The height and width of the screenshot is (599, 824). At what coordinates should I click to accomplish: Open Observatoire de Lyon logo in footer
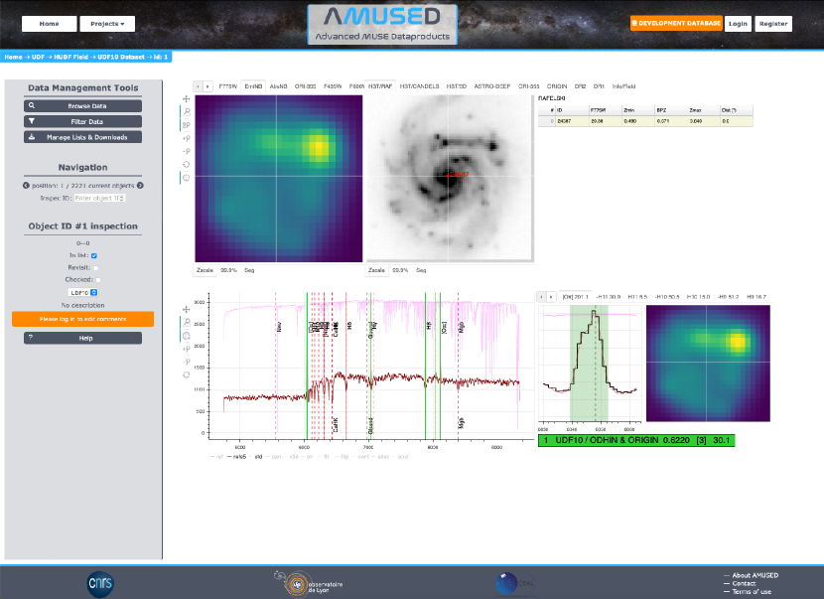pyautogui.click(x=308, y=584)
